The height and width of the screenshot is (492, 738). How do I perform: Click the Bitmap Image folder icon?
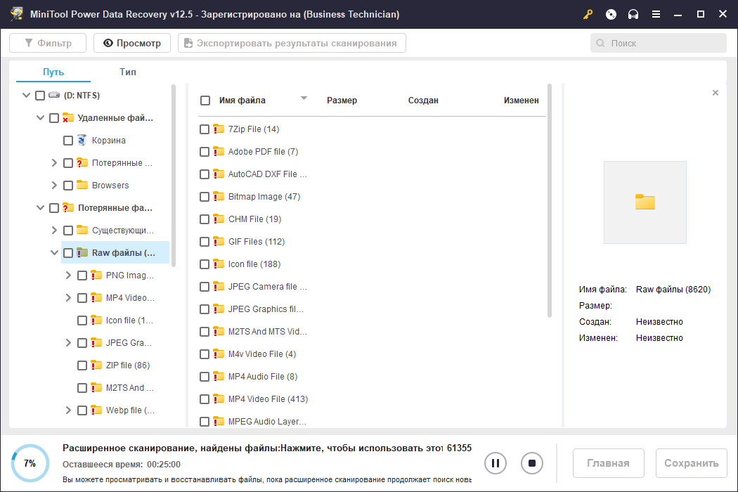[219, 196]
